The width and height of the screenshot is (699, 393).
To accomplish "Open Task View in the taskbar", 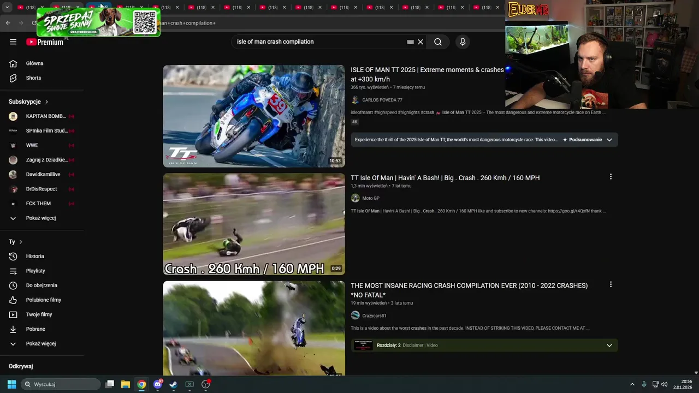I will coord(109,384).
